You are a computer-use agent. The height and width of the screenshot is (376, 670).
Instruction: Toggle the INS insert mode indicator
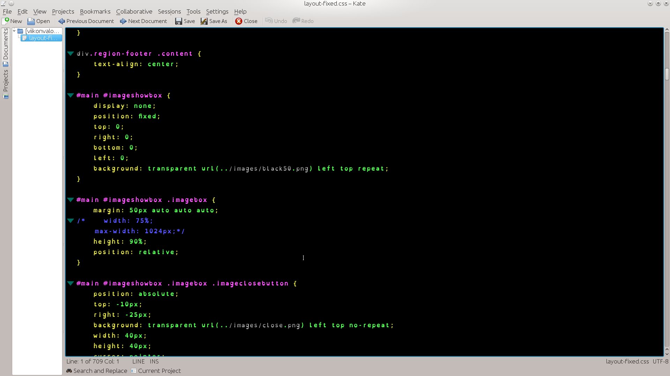click(x=154, y=361)
